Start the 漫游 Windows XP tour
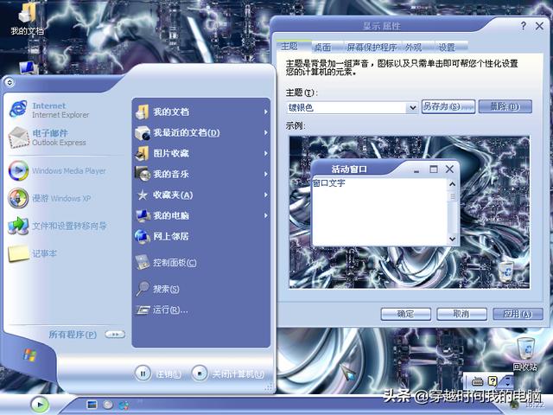This screenshot has height=415, width=553. 49,198
